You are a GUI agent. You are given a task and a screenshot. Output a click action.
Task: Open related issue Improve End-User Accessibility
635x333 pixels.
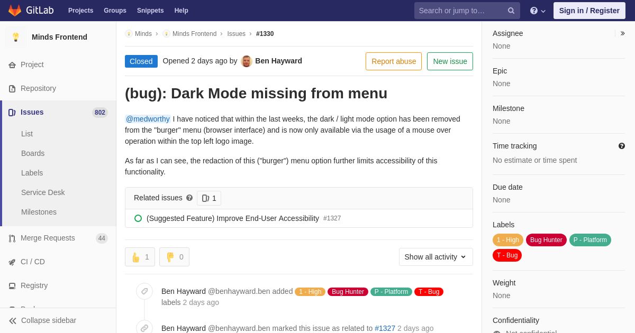[x=233, y=218]
